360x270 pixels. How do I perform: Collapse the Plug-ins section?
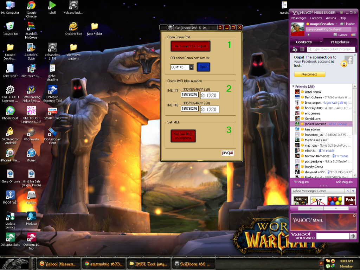295,182
